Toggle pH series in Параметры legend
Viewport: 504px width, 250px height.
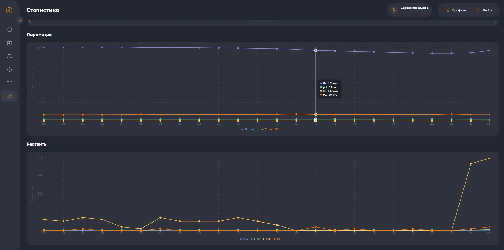[x=255, y=129]
